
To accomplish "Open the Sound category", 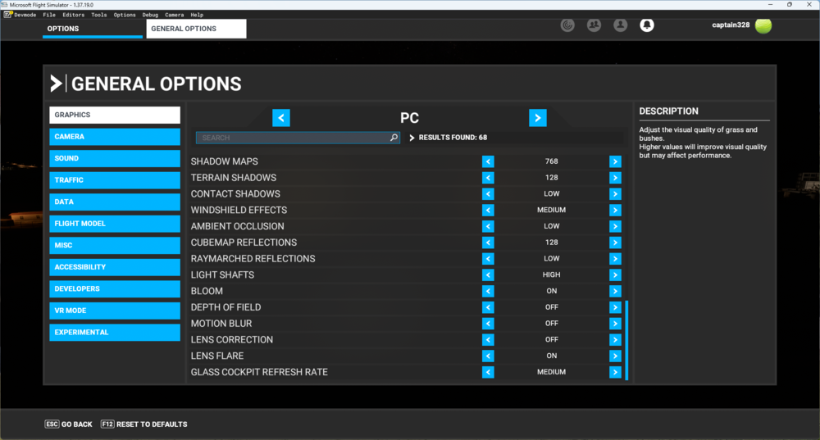I will 115,158.
